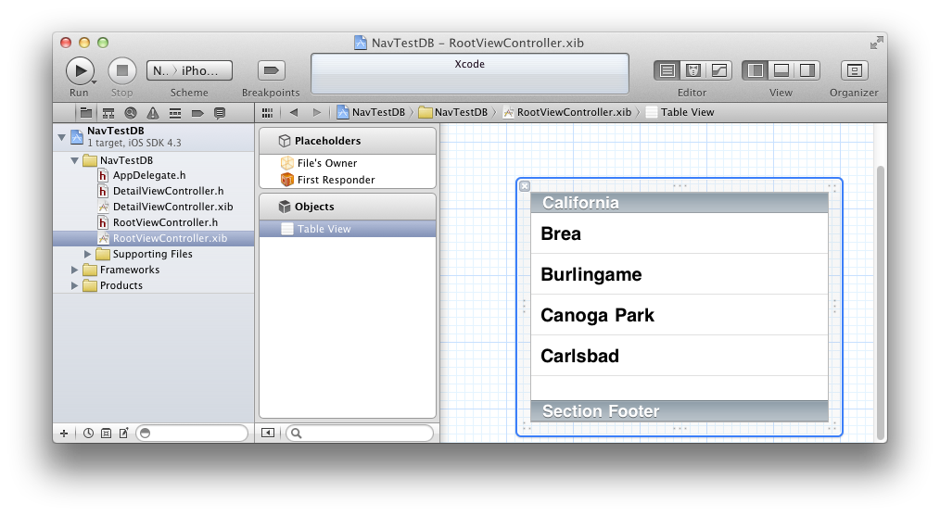Click the canvas vertical scrollbar
The image size is (940, 516).
881,303
